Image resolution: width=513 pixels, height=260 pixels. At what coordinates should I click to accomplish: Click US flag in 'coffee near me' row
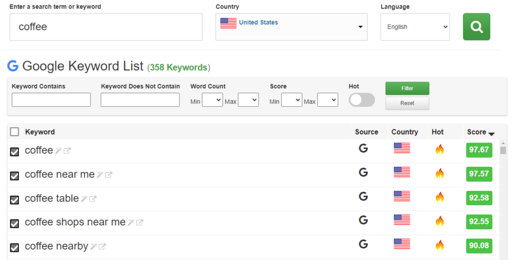click(402, 172)
